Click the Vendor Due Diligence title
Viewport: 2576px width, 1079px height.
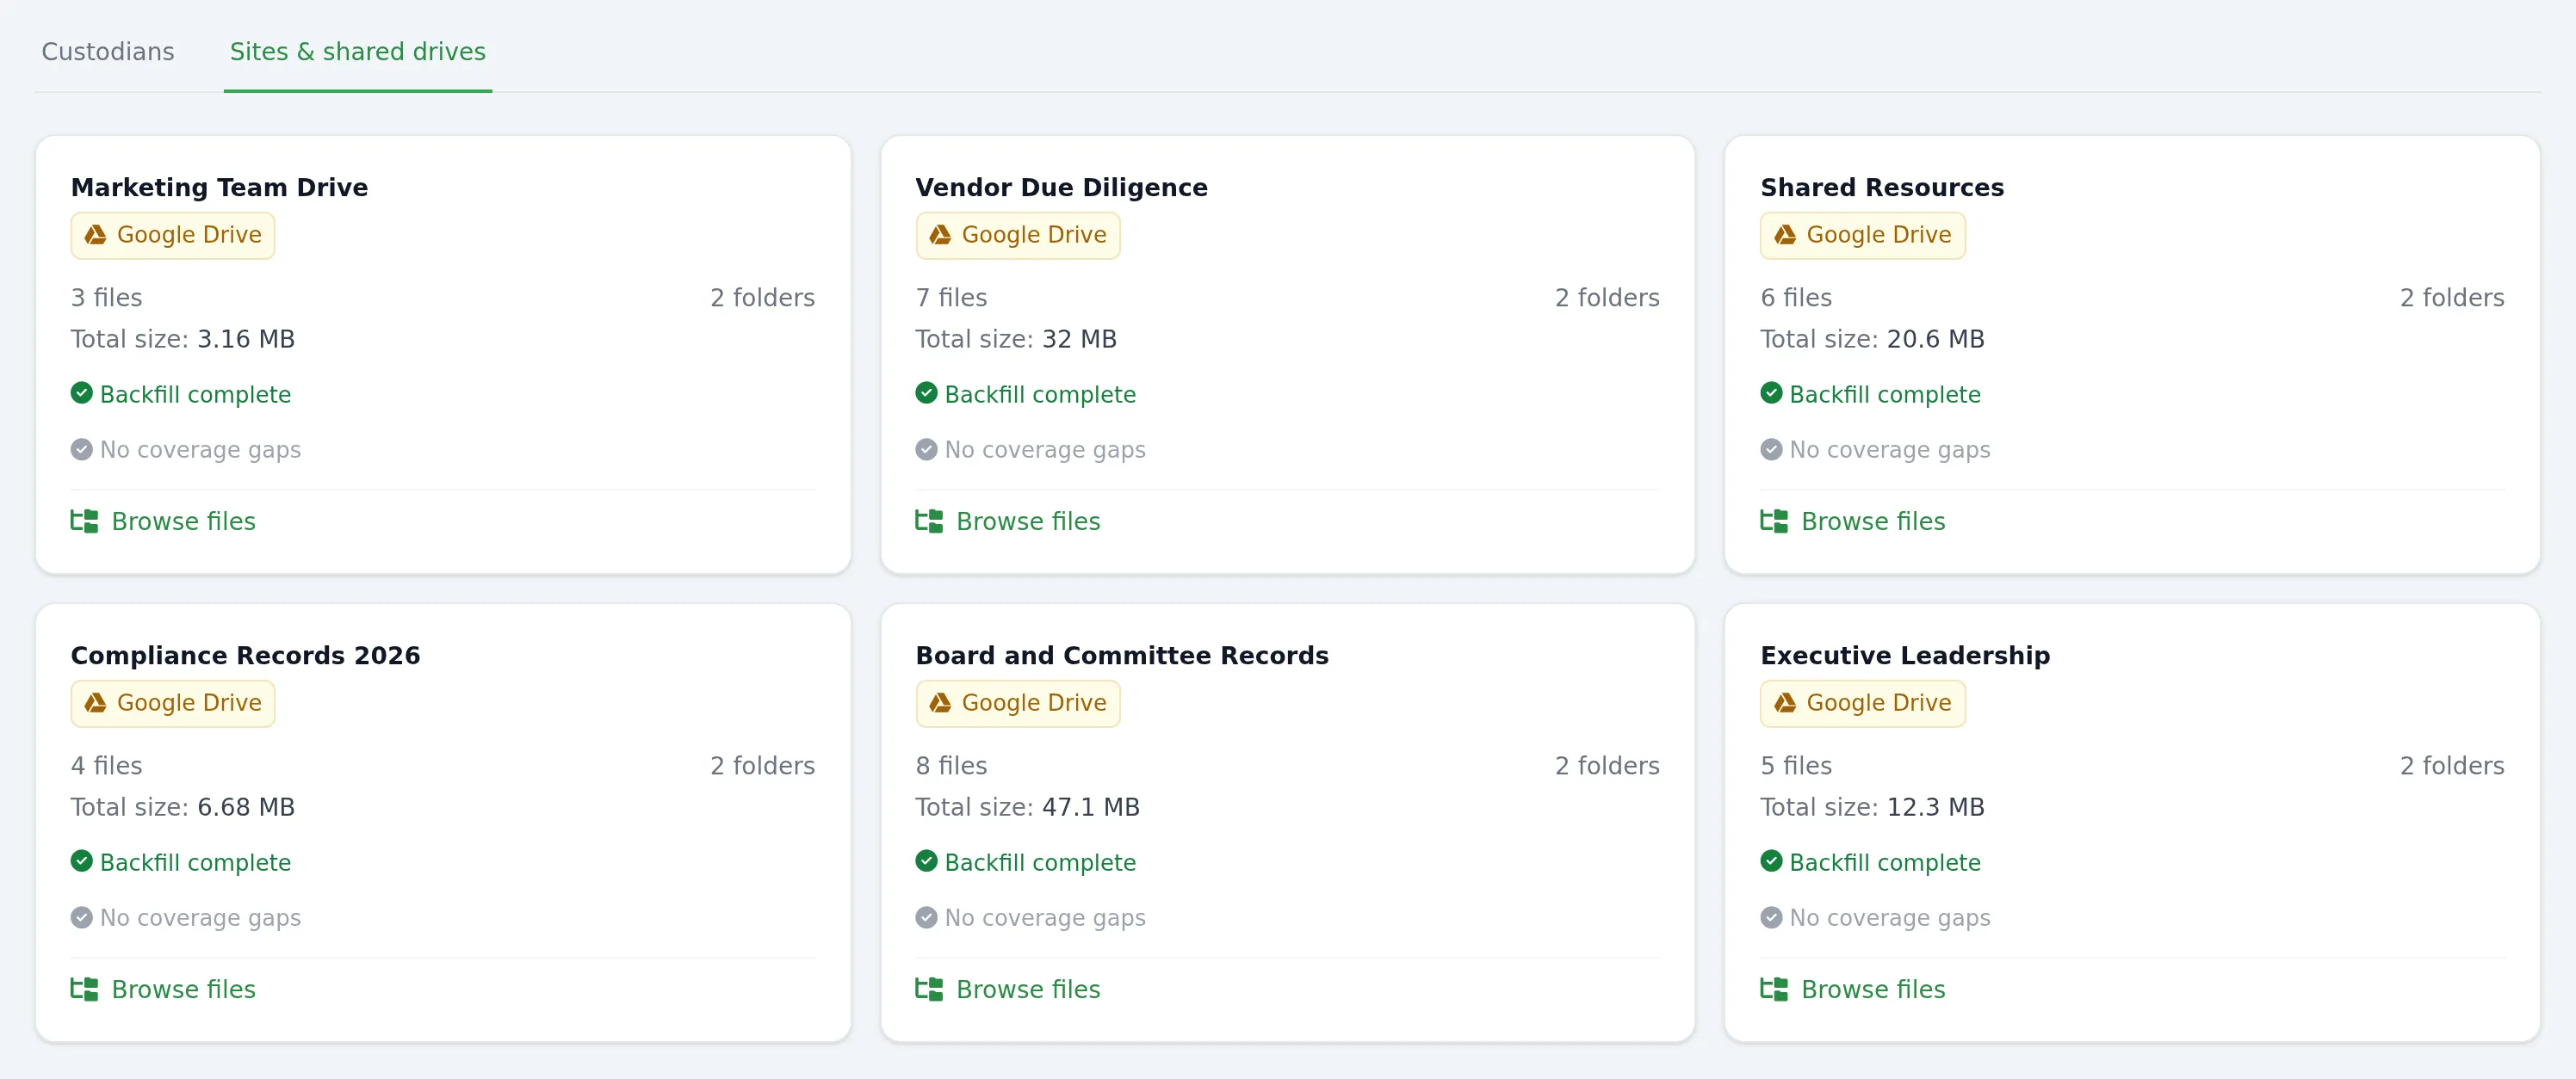click(1061, 188)
